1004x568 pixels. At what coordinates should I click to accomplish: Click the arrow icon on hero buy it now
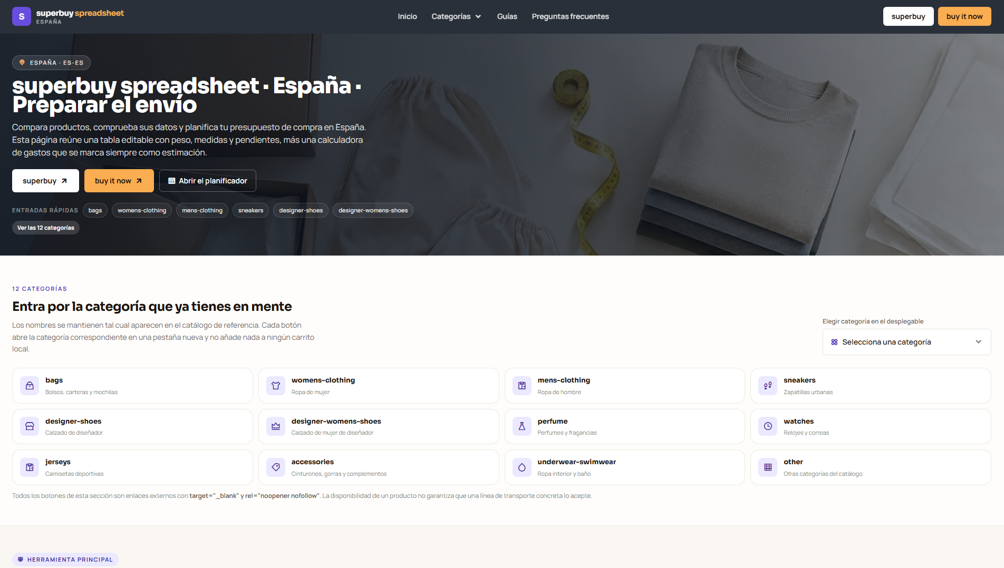(139, 181)
